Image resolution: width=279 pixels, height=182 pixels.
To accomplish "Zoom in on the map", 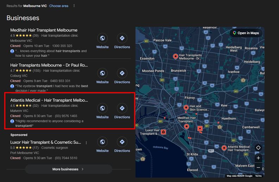I will pos(258,158).
